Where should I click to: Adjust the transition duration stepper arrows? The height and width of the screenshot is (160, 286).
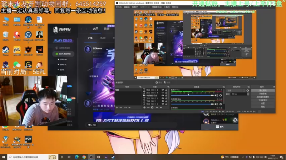click(x=248, y=94)
